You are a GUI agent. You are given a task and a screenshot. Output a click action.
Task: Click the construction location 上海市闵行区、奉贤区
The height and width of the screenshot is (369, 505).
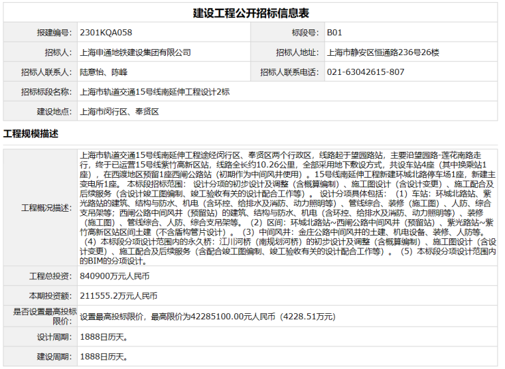point(119,112)
